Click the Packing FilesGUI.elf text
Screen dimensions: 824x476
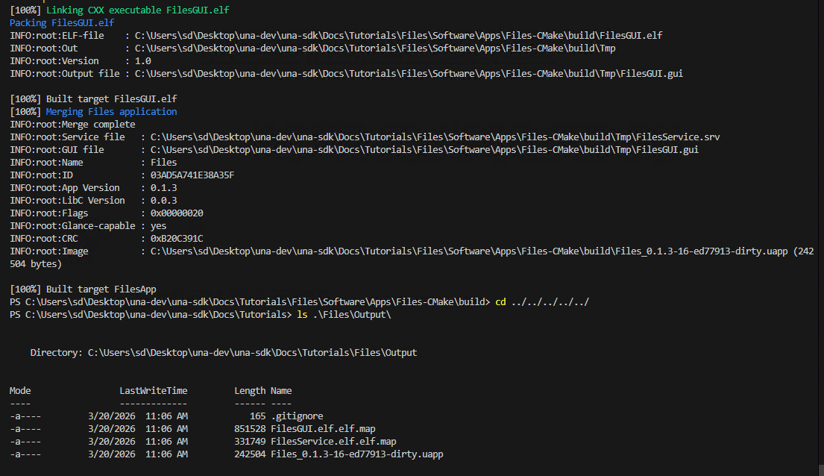coord(60,22)
